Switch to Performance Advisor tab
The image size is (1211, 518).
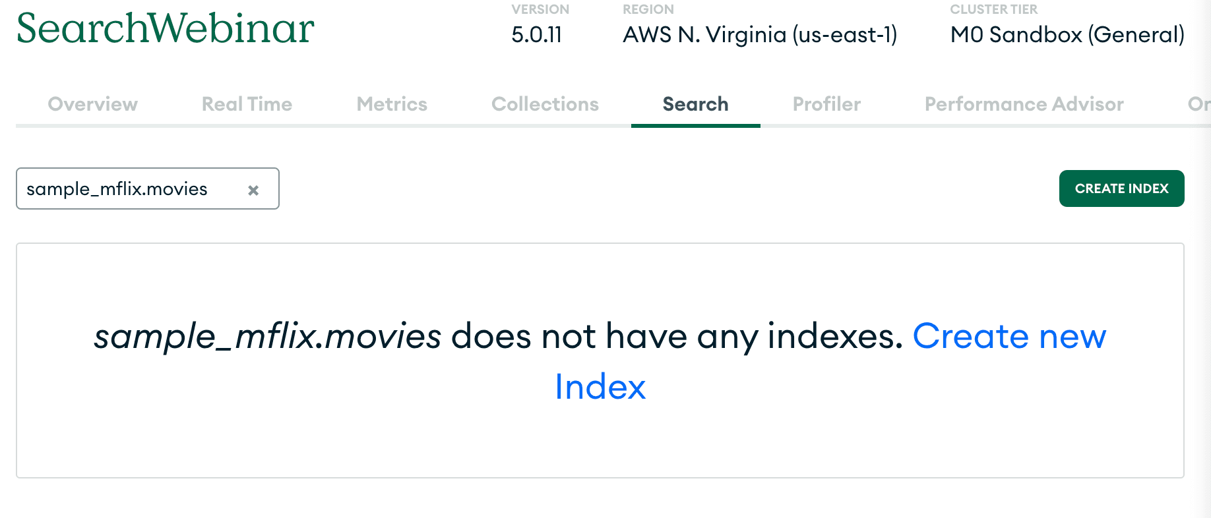click(x=1024, y=104)
